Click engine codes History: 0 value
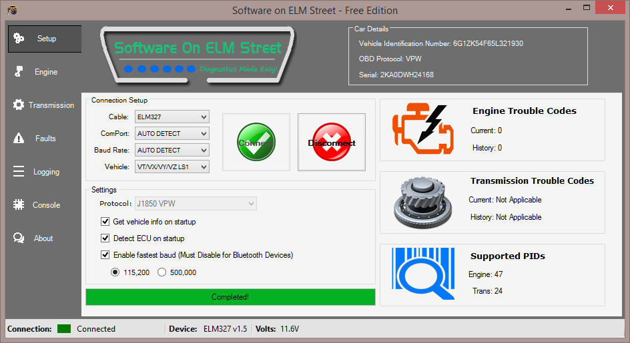630x343 pixels. (x=487, y=148)
